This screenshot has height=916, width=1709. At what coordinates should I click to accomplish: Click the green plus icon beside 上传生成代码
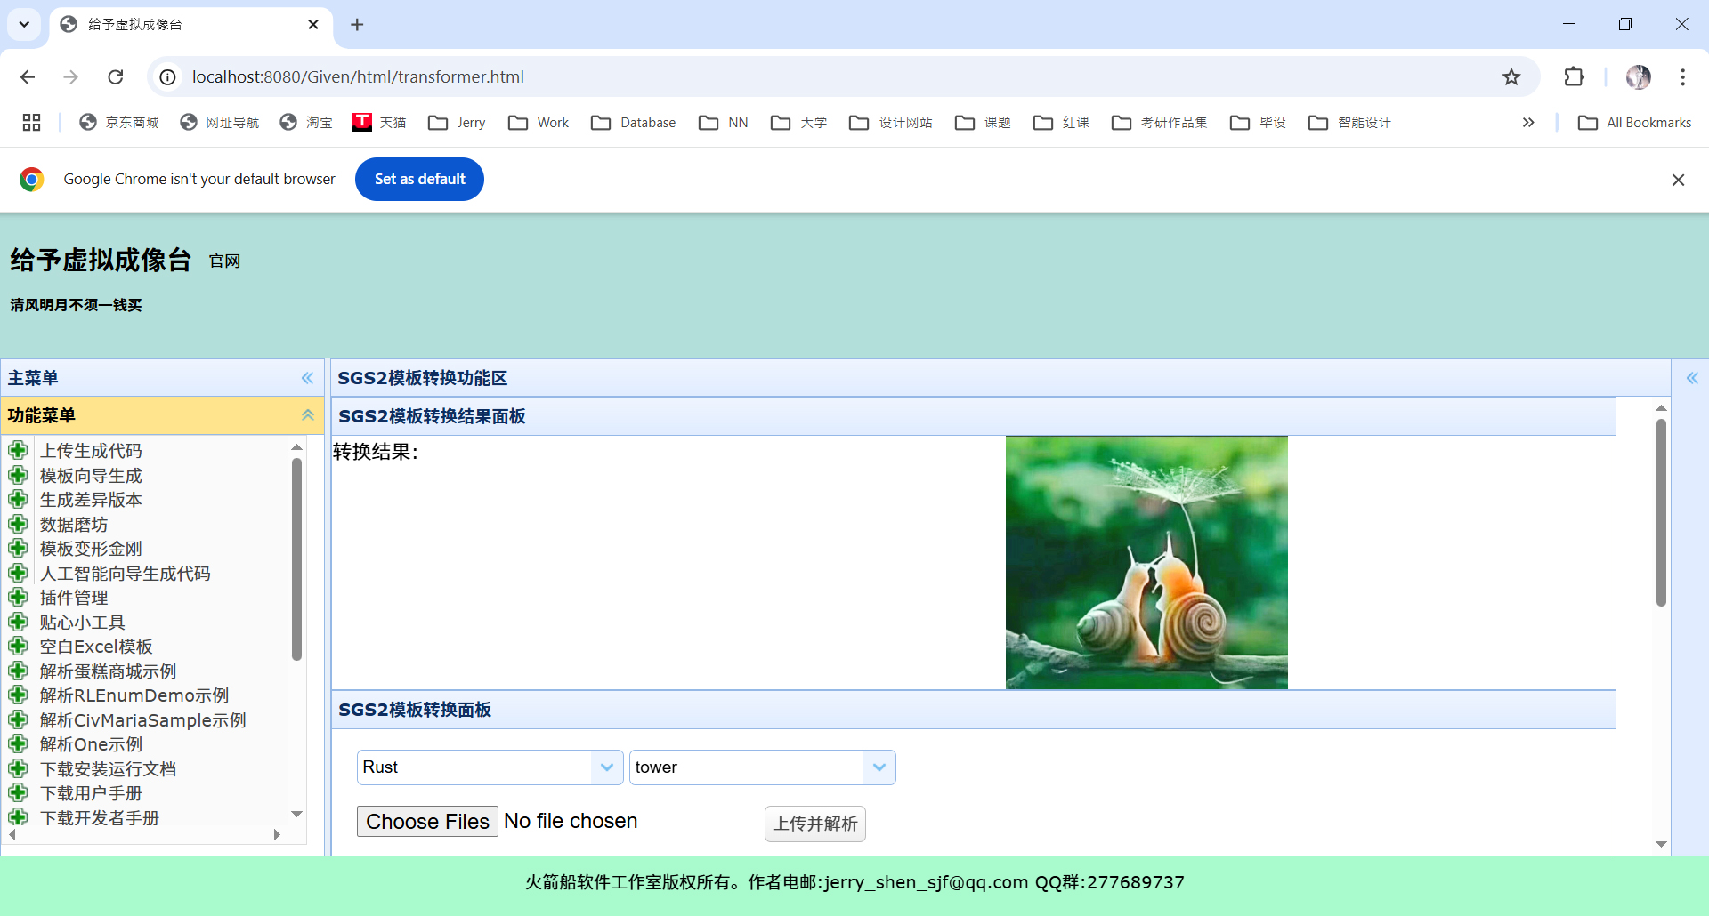click(19, 450)
